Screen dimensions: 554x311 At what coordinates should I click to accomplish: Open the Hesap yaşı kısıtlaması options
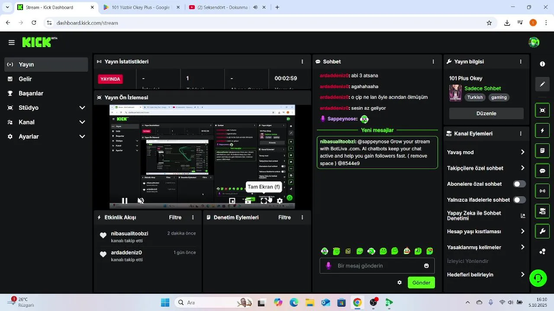coord(486,232)
